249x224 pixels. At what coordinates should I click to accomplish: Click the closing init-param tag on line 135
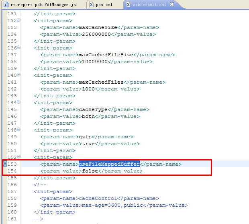pos(55,41)
